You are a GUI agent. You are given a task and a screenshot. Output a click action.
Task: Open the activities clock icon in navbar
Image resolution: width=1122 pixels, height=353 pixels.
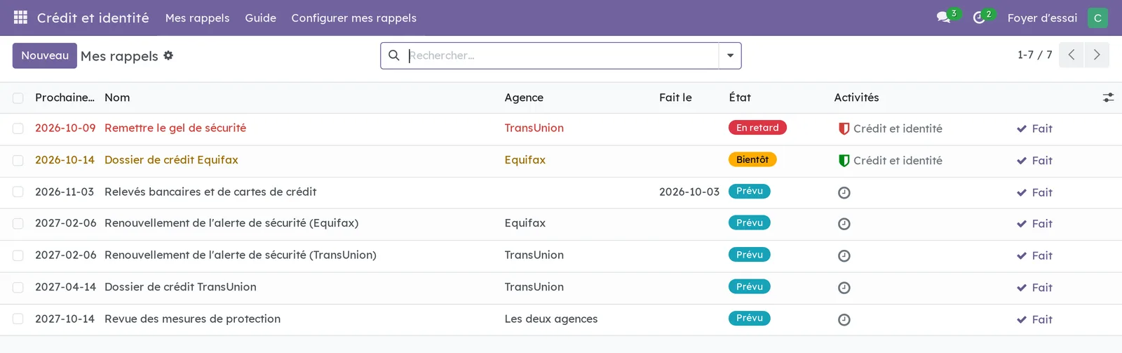tap(979, 18)
